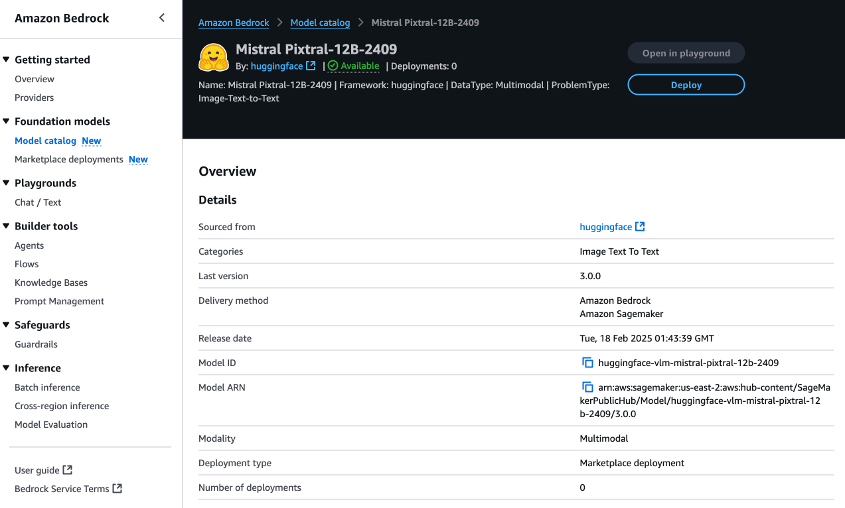
Task: Click external link icon beside header huggingface
Action: coord(311,66)
